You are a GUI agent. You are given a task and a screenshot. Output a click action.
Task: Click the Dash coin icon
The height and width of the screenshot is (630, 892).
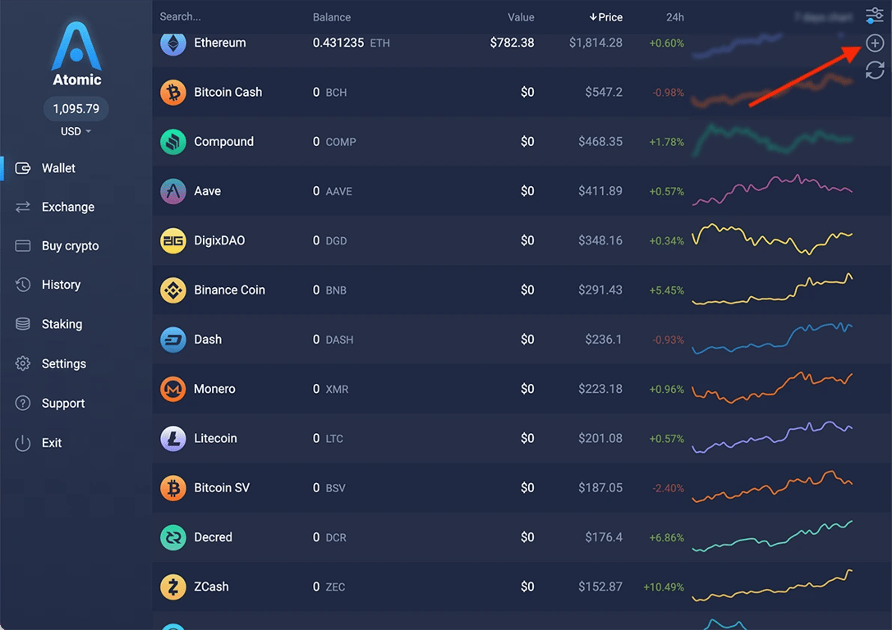pos(173,339)
